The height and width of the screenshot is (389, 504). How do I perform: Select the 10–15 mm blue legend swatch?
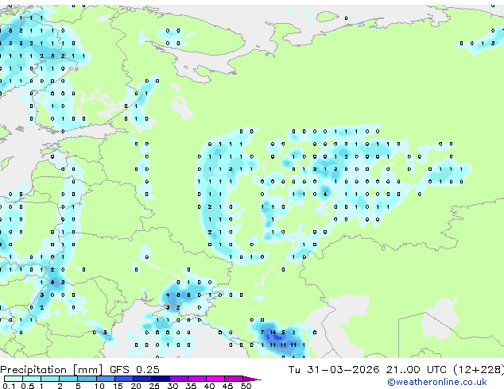point(105,379)
